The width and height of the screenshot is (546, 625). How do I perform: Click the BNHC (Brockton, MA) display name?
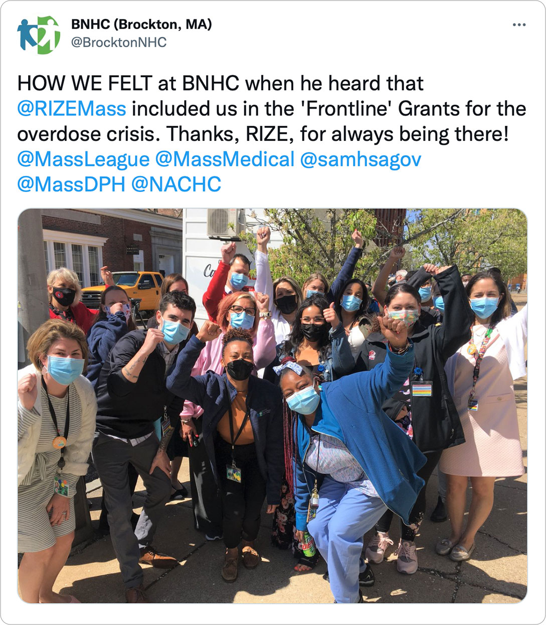point(141,24)
